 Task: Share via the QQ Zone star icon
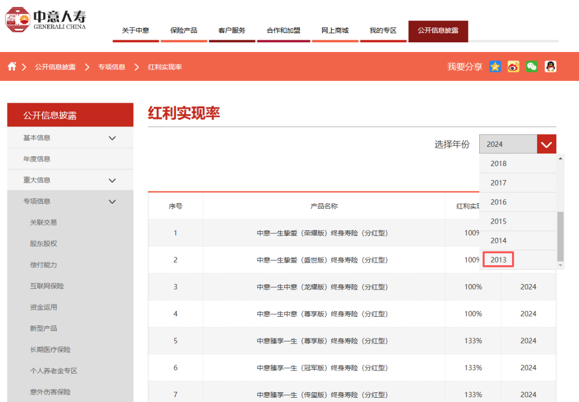tap(495, 66)
